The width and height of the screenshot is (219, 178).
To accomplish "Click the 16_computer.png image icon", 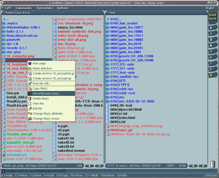I will tap(4, 56).
